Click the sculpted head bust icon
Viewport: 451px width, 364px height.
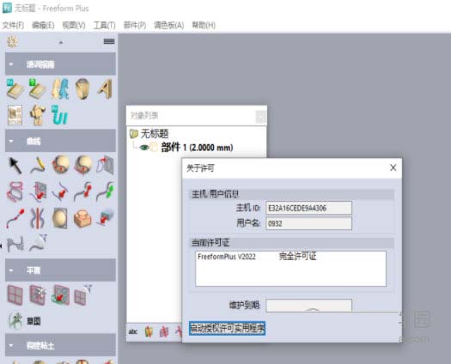pos(82,88)
